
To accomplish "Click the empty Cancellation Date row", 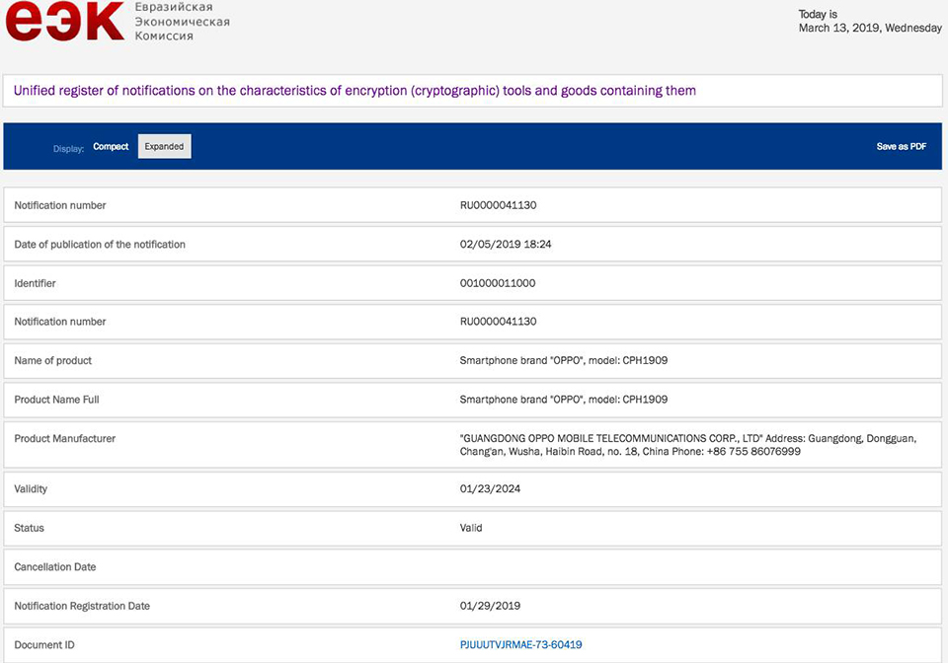I will click(x=471, y=567).
